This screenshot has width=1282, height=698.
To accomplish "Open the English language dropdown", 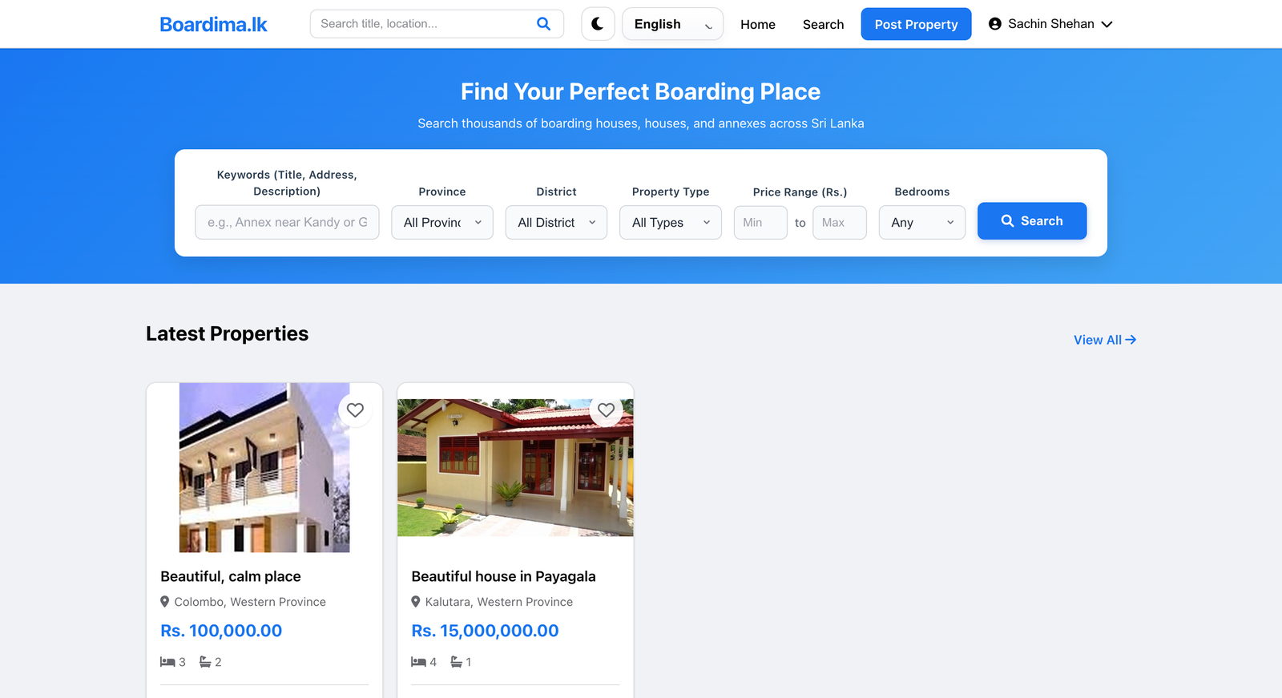I will pos(672,24).
